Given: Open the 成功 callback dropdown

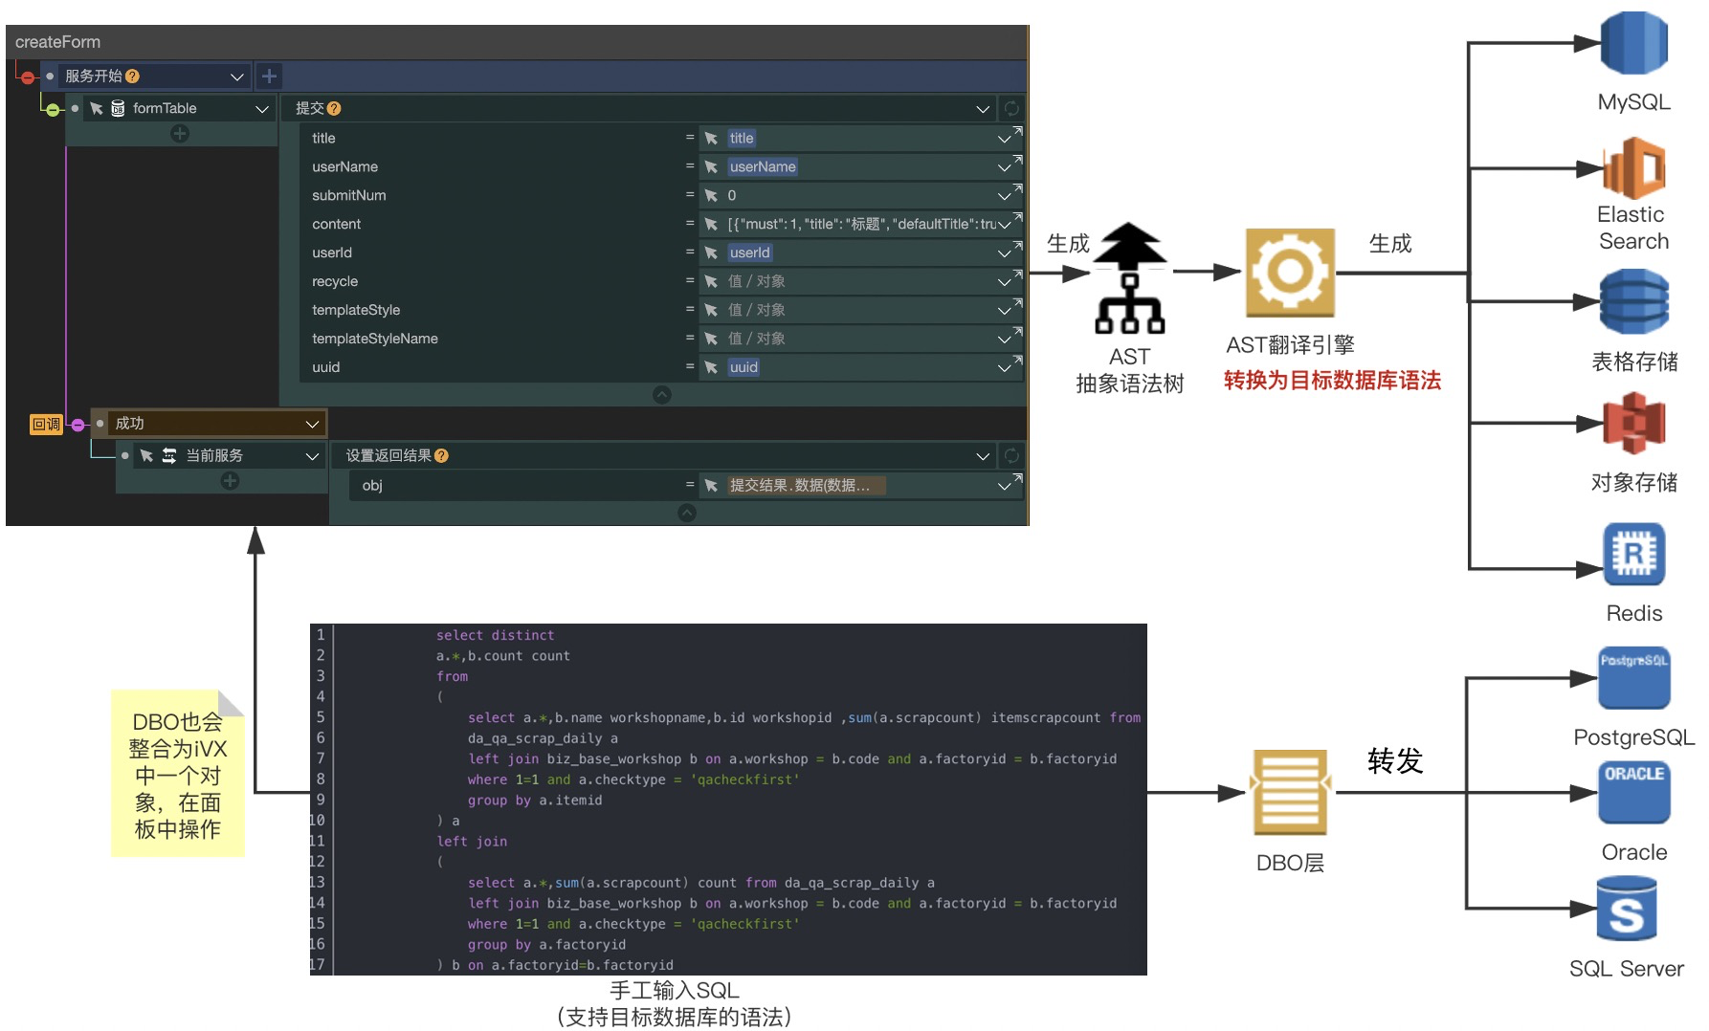Looking at the screenshot, I should click(312, 424).
